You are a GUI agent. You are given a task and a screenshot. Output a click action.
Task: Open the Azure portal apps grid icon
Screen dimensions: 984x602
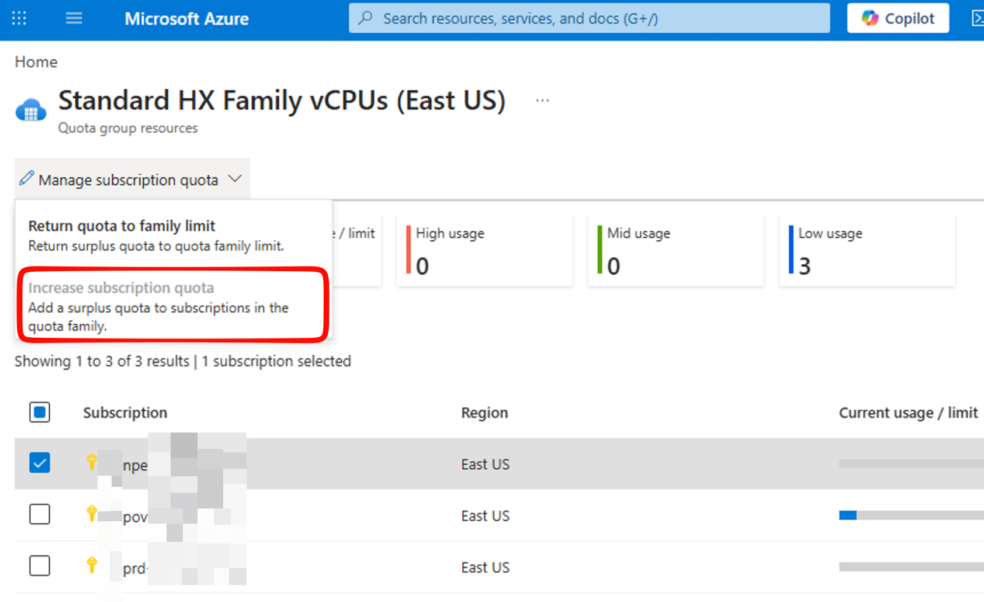(19, 19)
